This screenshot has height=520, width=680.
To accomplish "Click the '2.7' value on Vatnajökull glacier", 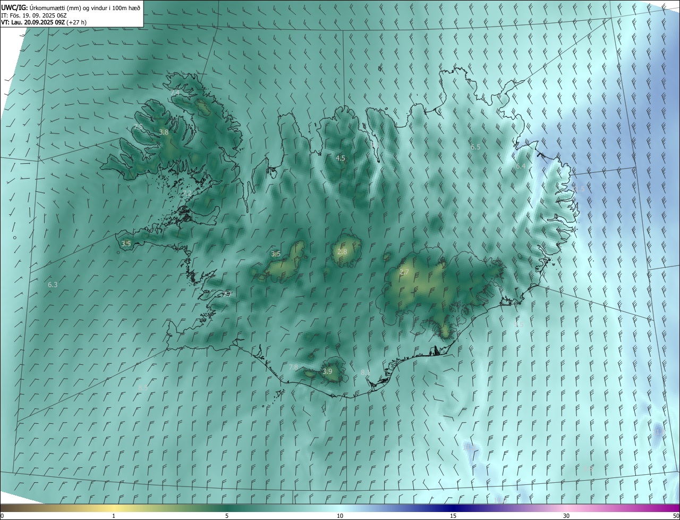I will [404, 273].
